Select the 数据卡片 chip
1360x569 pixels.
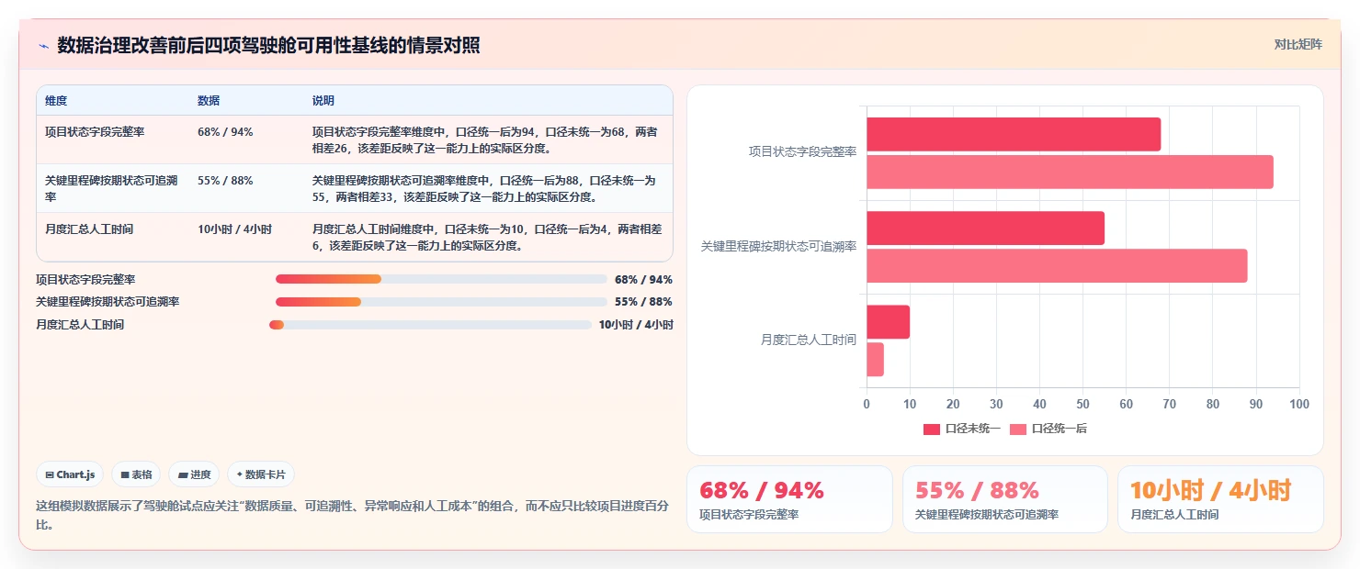click(261, 474)
